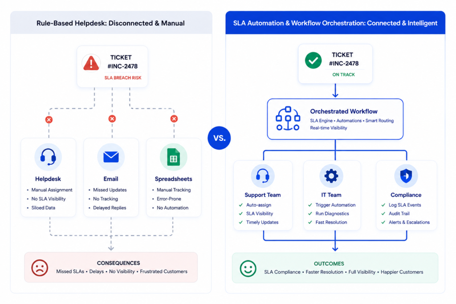
Task: Click the 'ON TRACK' green label
Action: (x=343, y=75)
